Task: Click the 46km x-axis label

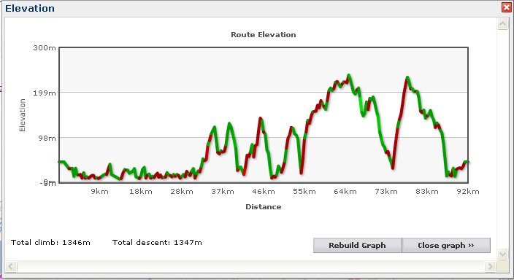Action: (x=264, y=192)
